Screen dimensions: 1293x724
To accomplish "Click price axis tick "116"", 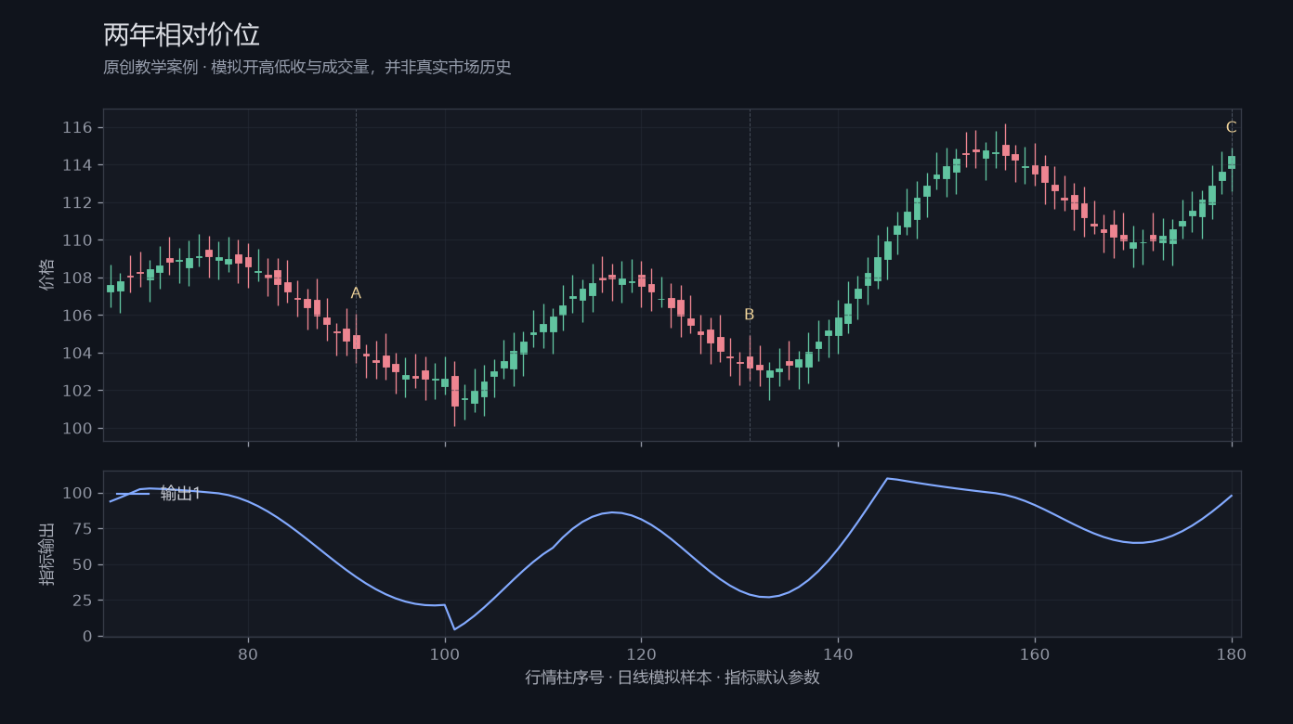I will (x=78, y=128).
